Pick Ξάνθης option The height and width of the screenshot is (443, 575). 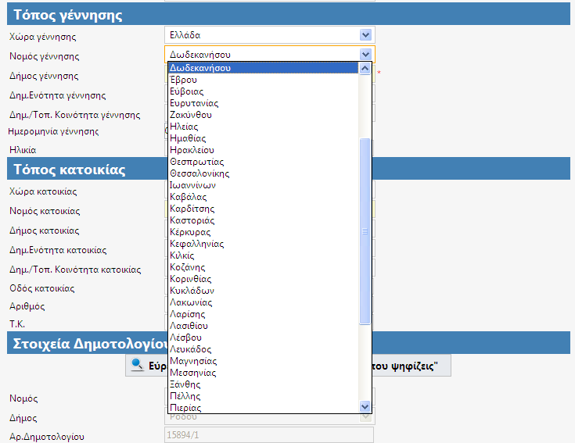(x=263, y=384)
